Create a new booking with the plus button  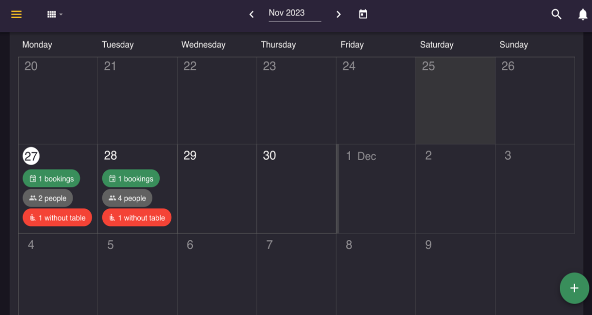[574, 288]
